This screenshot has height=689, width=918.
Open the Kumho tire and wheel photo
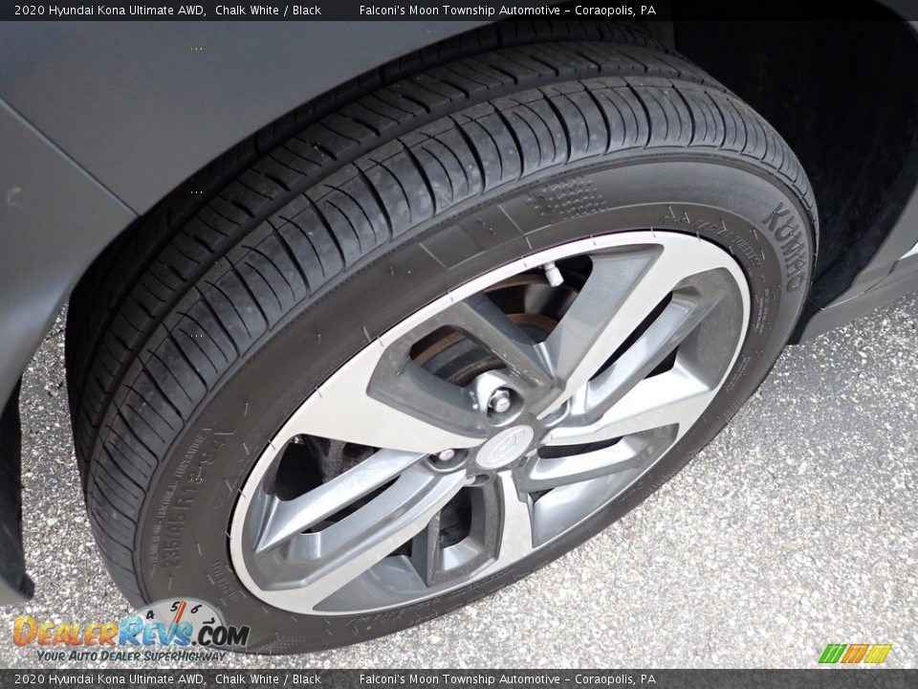459,345
